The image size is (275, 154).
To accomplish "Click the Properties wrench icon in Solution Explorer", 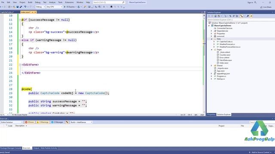I will pyautogui.click(x=247, y=16).
